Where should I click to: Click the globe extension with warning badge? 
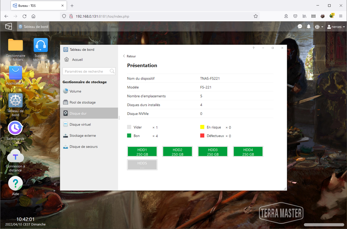pos(332,16)
